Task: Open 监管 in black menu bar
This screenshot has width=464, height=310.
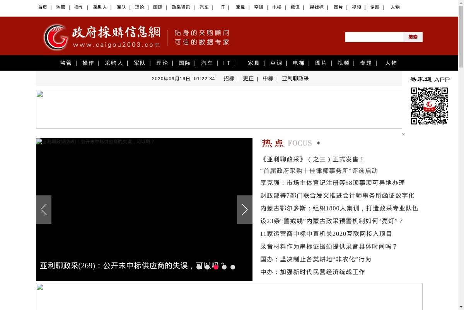Action: tap(66, 63)
